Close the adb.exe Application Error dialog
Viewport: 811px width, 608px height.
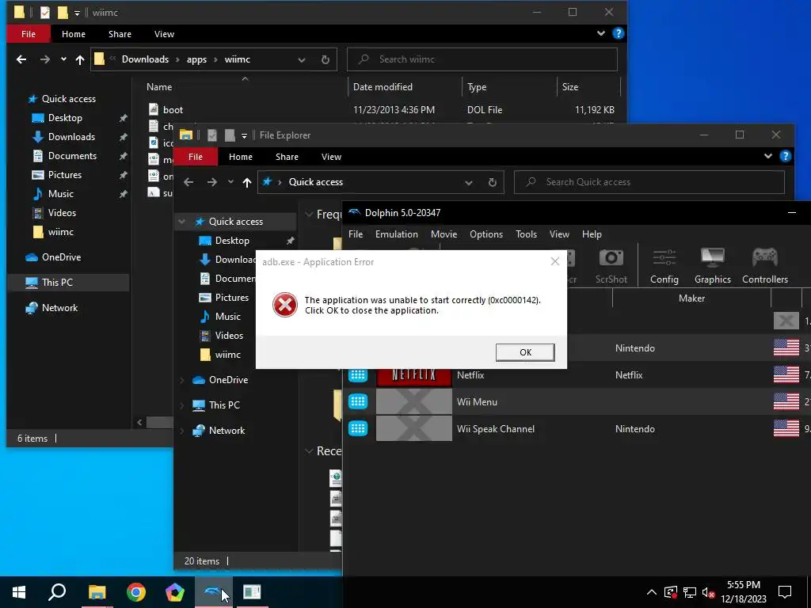point(555,261)
